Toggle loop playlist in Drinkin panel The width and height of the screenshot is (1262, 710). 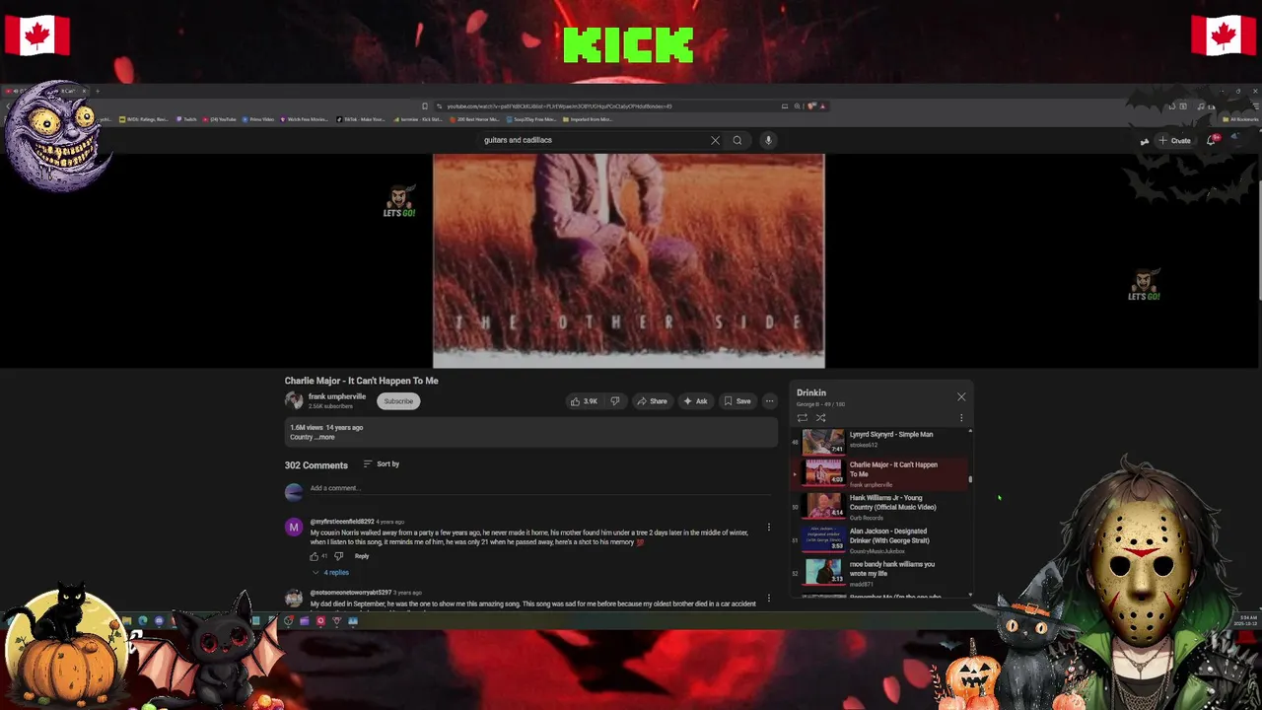(x=803, y=418)
